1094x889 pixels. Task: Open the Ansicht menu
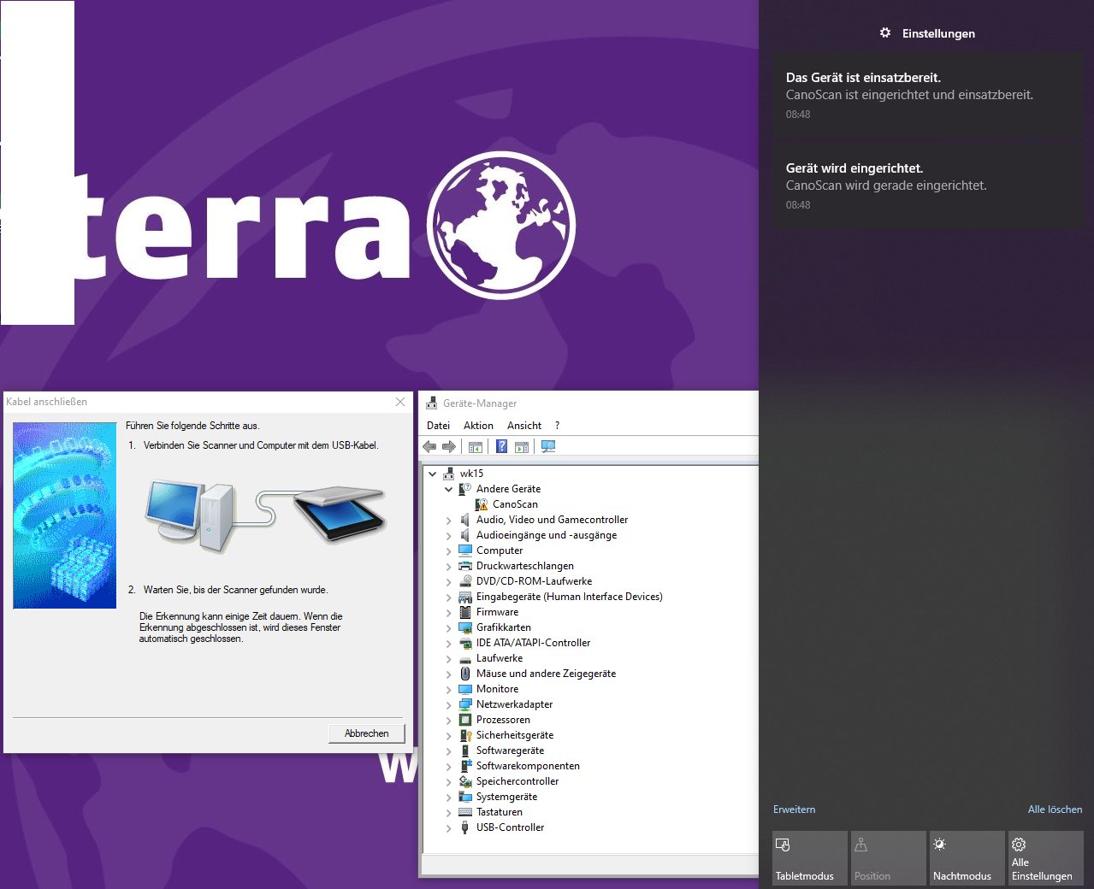pos(523,426)
